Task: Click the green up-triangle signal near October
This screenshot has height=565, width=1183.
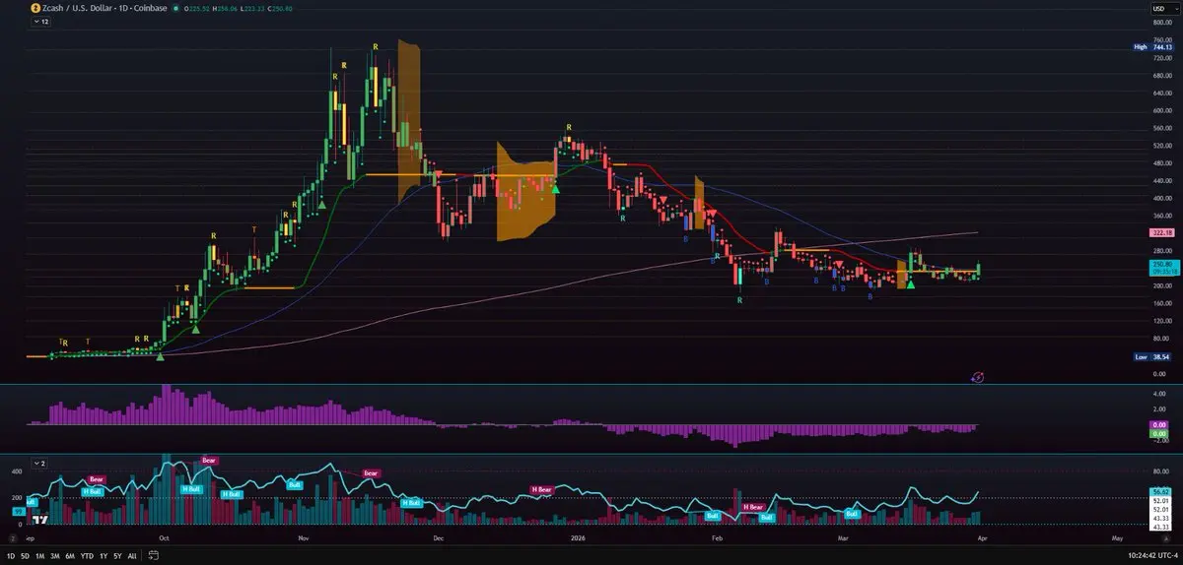Action: click(161, 355)
